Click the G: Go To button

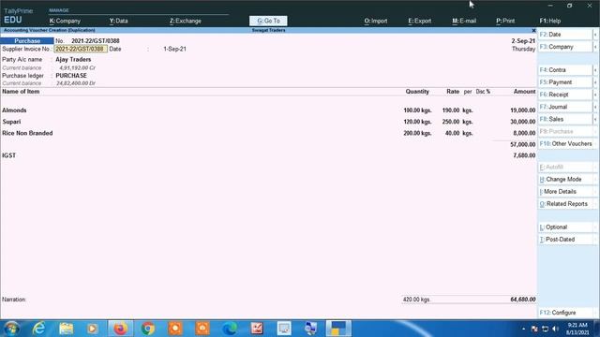tap(268, 21)
